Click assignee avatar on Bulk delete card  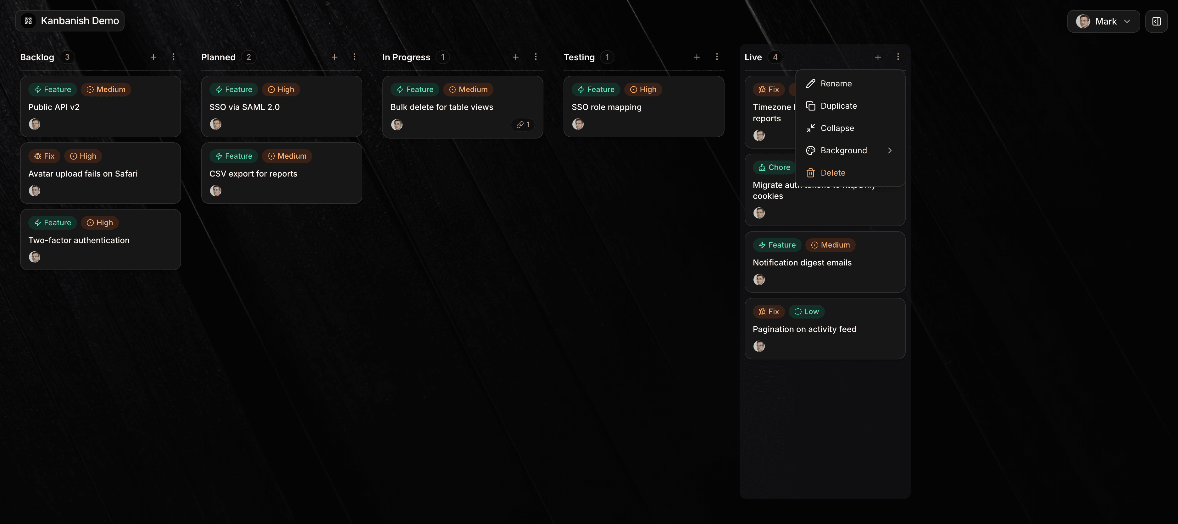pos(397,124)
